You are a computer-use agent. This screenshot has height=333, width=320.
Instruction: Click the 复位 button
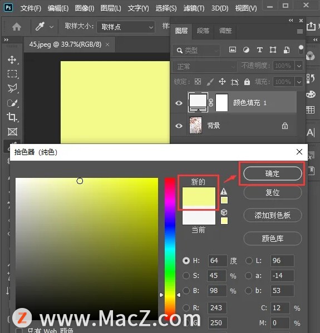click(x=273, y=192)
